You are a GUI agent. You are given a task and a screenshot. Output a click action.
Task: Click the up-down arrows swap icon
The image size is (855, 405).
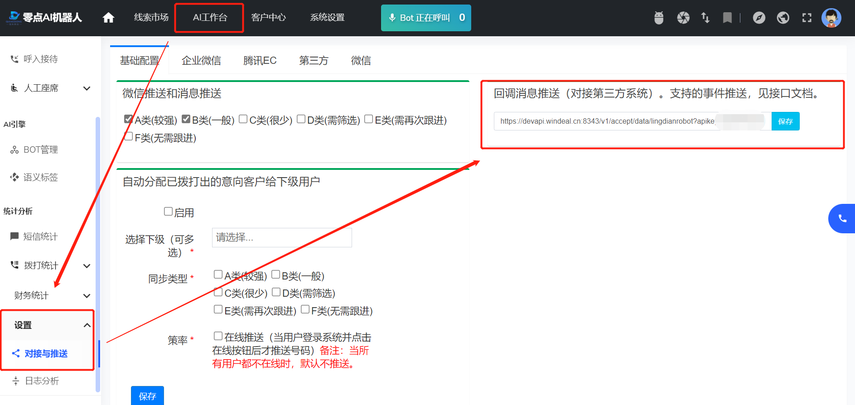[x=705, y=18]
